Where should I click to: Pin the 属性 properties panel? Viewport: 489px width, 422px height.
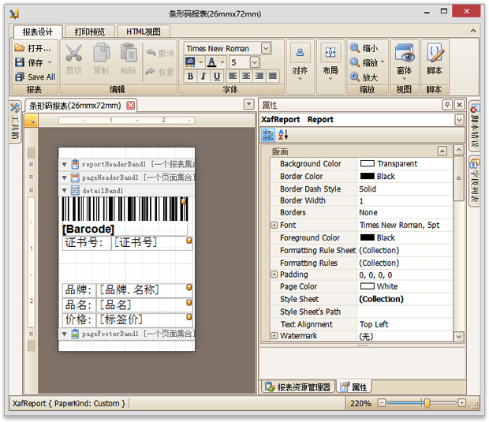pos(447,105)
